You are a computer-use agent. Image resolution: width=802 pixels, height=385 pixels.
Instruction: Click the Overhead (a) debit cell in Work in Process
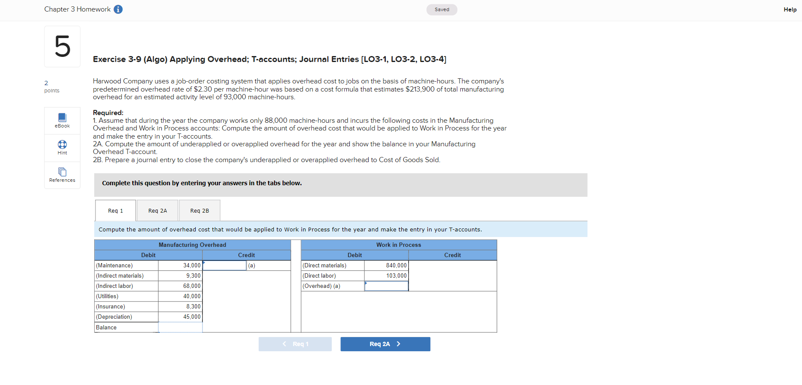pyautogui.click(x=386, y=286)
